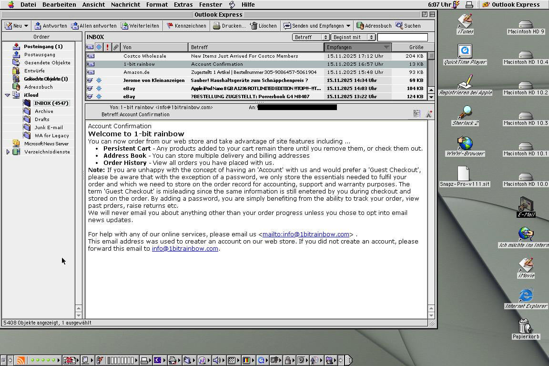Open the Neu button dropdown arrow
The height and width of the screenshot is (366, 549).
click(26, 26)
